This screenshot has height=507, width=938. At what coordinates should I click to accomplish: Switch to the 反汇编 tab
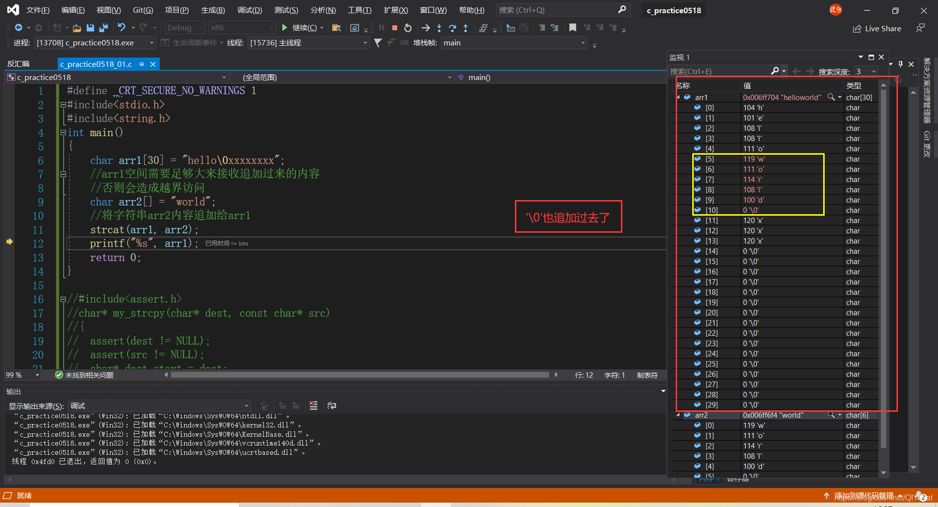click(19, 64)
